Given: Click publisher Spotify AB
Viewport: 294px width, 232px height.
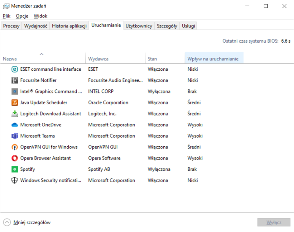Looking at the screenshot, I should tap(99, 169).
